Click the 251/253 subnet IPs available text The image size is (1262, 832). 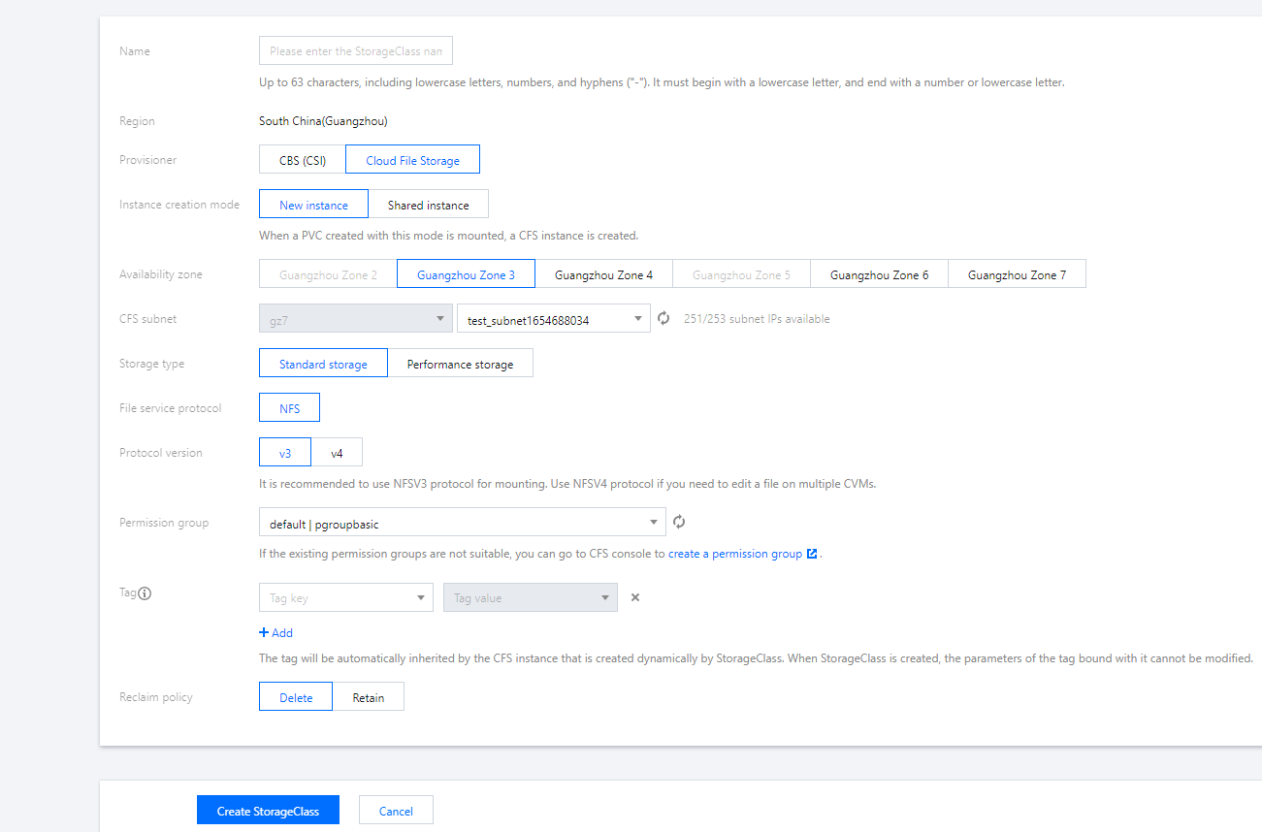[x=757, y=319]
